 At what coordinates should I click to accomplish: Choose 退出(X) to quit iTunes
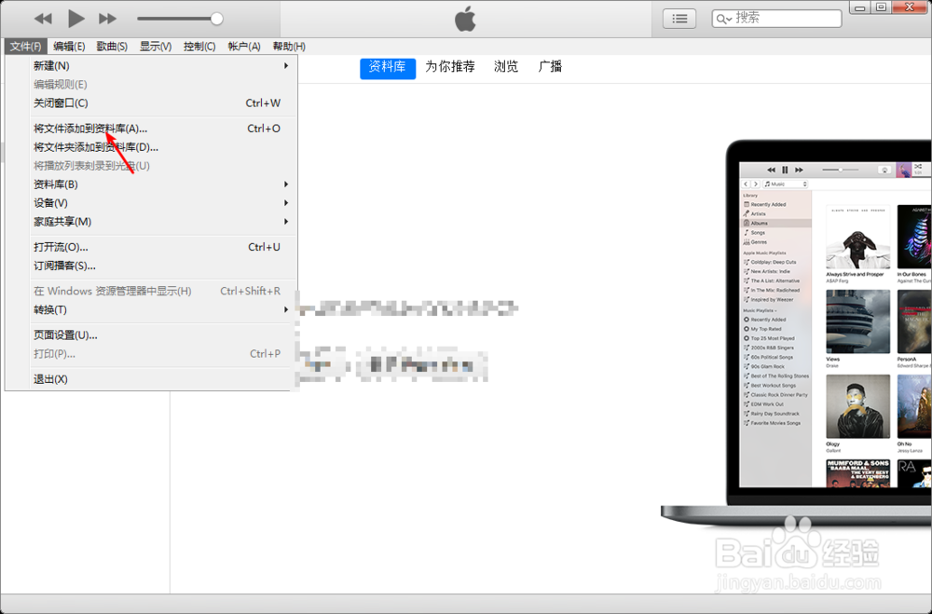click(x=151, y=379)
